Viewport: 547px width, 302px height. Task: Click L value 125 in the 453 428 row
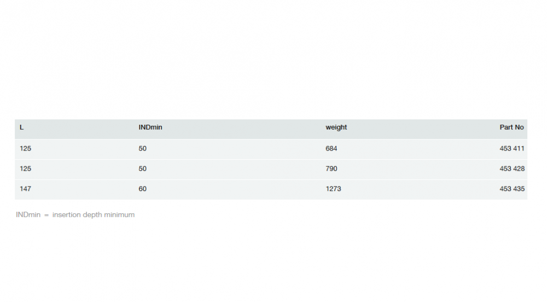pyautogui.click(x=26, y=169)
